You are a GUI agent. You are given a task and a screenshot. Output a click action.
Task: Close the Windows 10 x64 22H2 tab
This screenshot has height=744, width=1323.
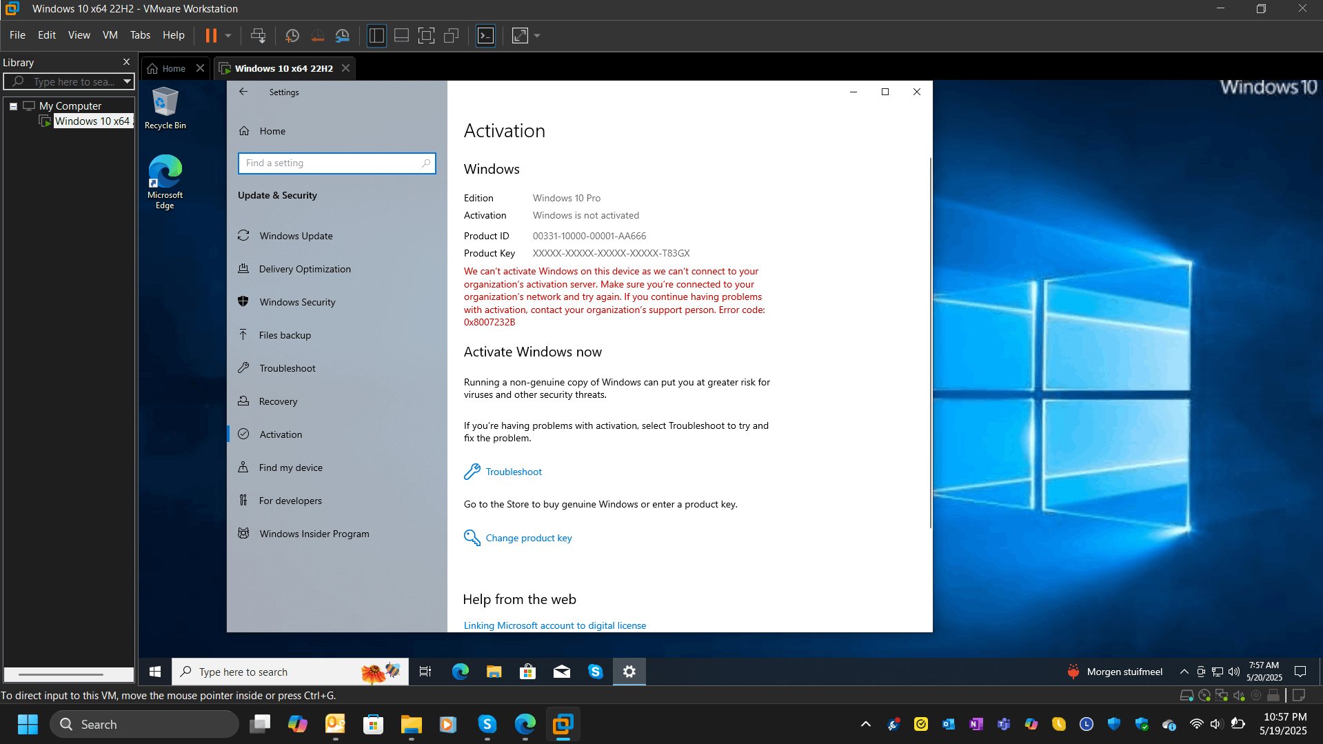click(346, 68)
